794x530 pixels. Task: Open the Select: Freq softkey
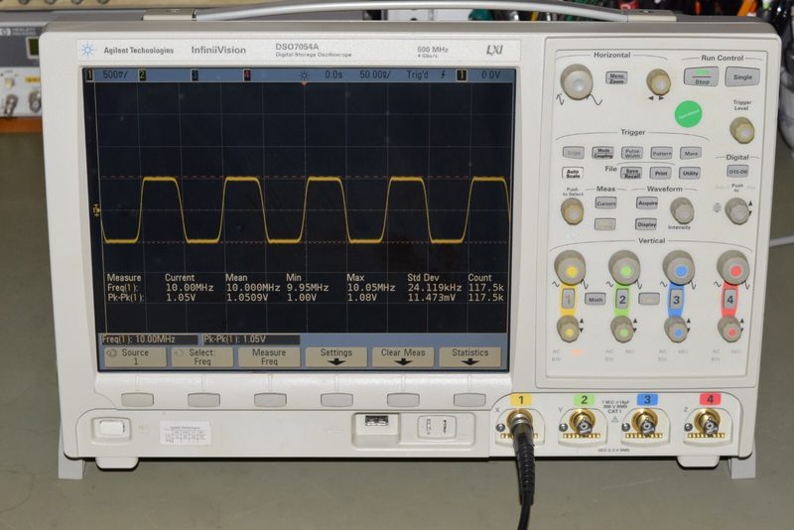202,356
